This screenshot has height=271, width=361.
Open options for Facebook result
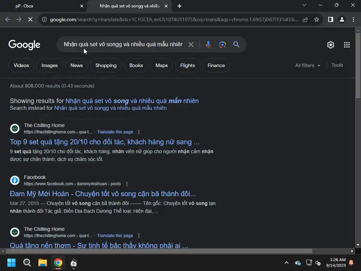(x=127, y=184)
